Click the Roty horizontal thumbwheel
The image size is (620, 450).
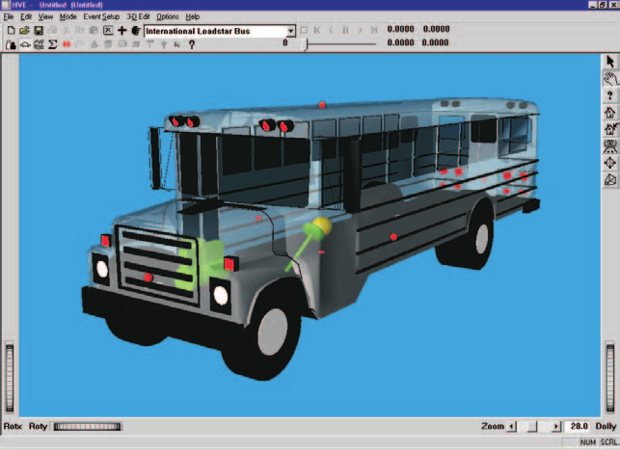click(x=87, y=427)
